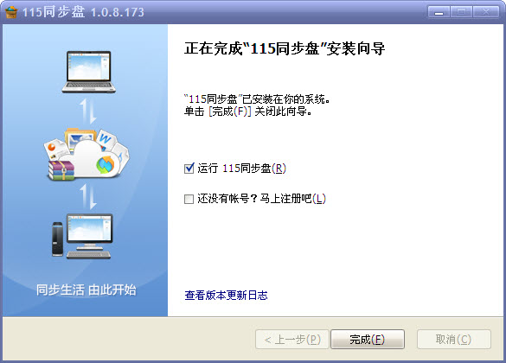Screen dimensions: 506x363
Task: Uncheck the 运行 115同步盘 checkbox
Action: [189, 169]
